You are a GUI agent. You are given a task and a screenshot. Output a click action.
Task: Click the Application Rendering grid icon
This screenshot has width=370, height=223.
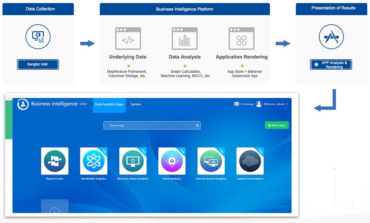pyautogui.click(x=241, y=39)
